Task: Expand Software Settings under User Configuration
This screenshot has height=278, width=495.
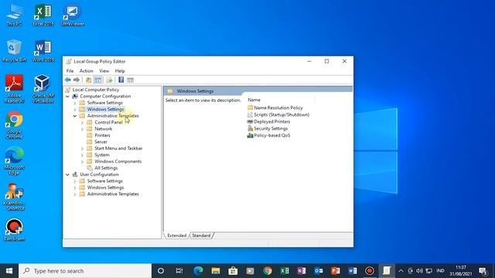Action: click(x=75, y=181)
